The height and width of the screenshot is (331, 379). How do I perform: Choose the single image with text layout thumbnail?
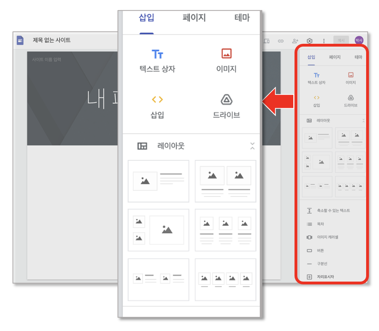coord(159,181)
